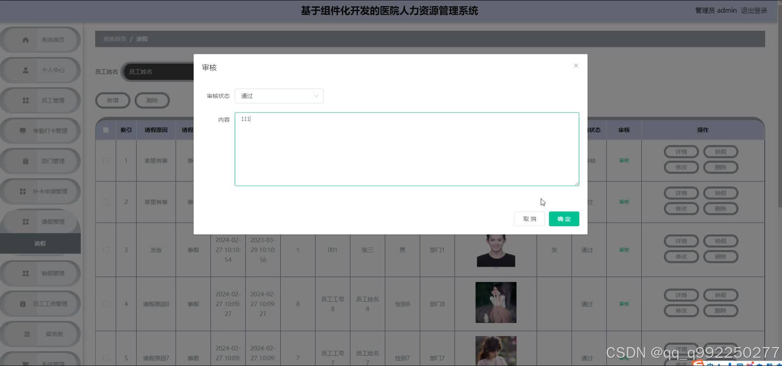Click the 审核 link in row 4
Image resolution: width=782 pixels, height=366 pixels.
coord(624,304)
